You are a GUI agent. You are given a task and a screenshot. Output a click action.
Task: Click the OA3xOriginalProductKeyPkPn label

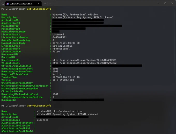pos(20,89)
